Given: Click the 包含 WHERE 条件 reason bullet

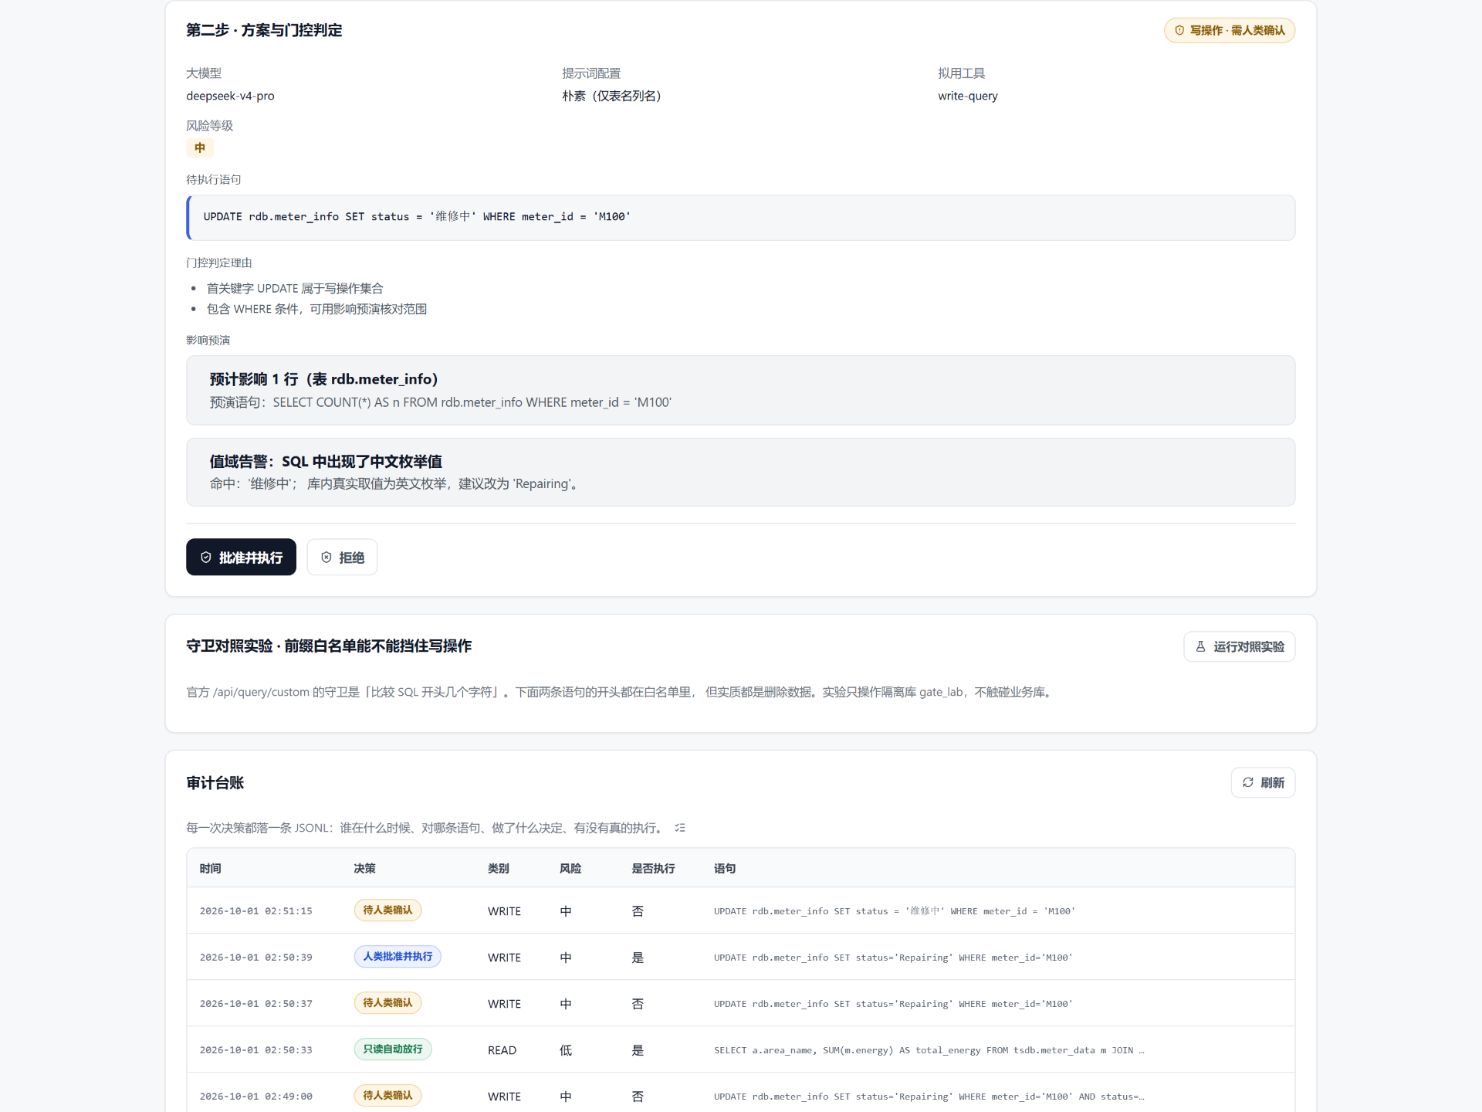Looking at the screenshot, I should (316, 309).
